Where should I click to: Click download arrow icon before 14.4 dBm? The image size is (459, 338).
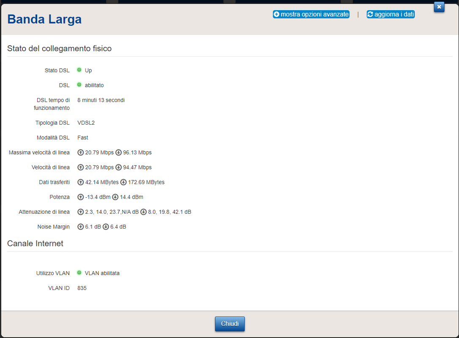(115, 197)
